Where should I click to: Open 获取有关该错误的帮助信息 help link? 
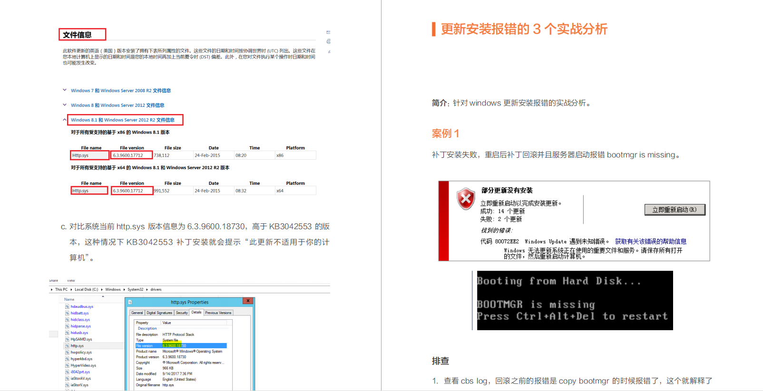pyautogui.click(x=650, y=241)
